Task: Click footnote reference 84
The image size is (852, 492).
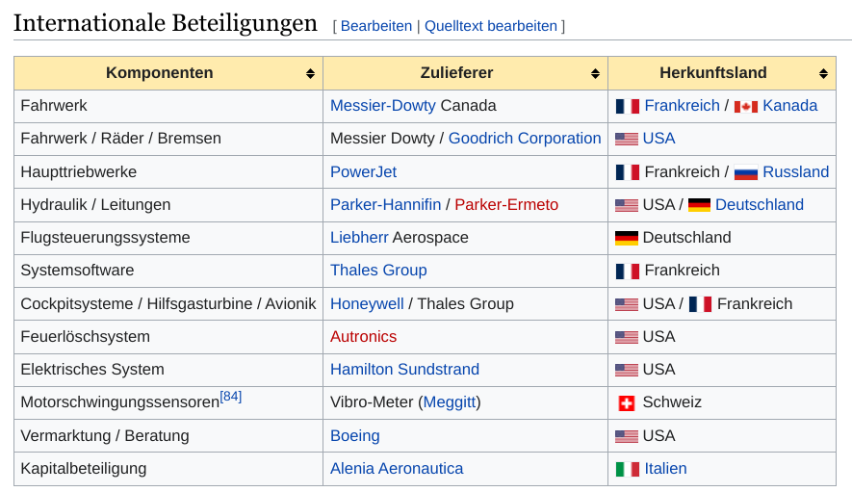Action: pos(231,396)
